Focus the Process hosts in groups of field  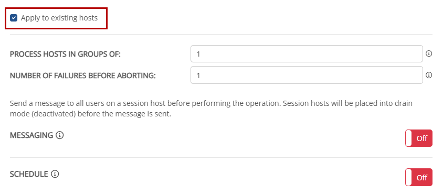307,53
